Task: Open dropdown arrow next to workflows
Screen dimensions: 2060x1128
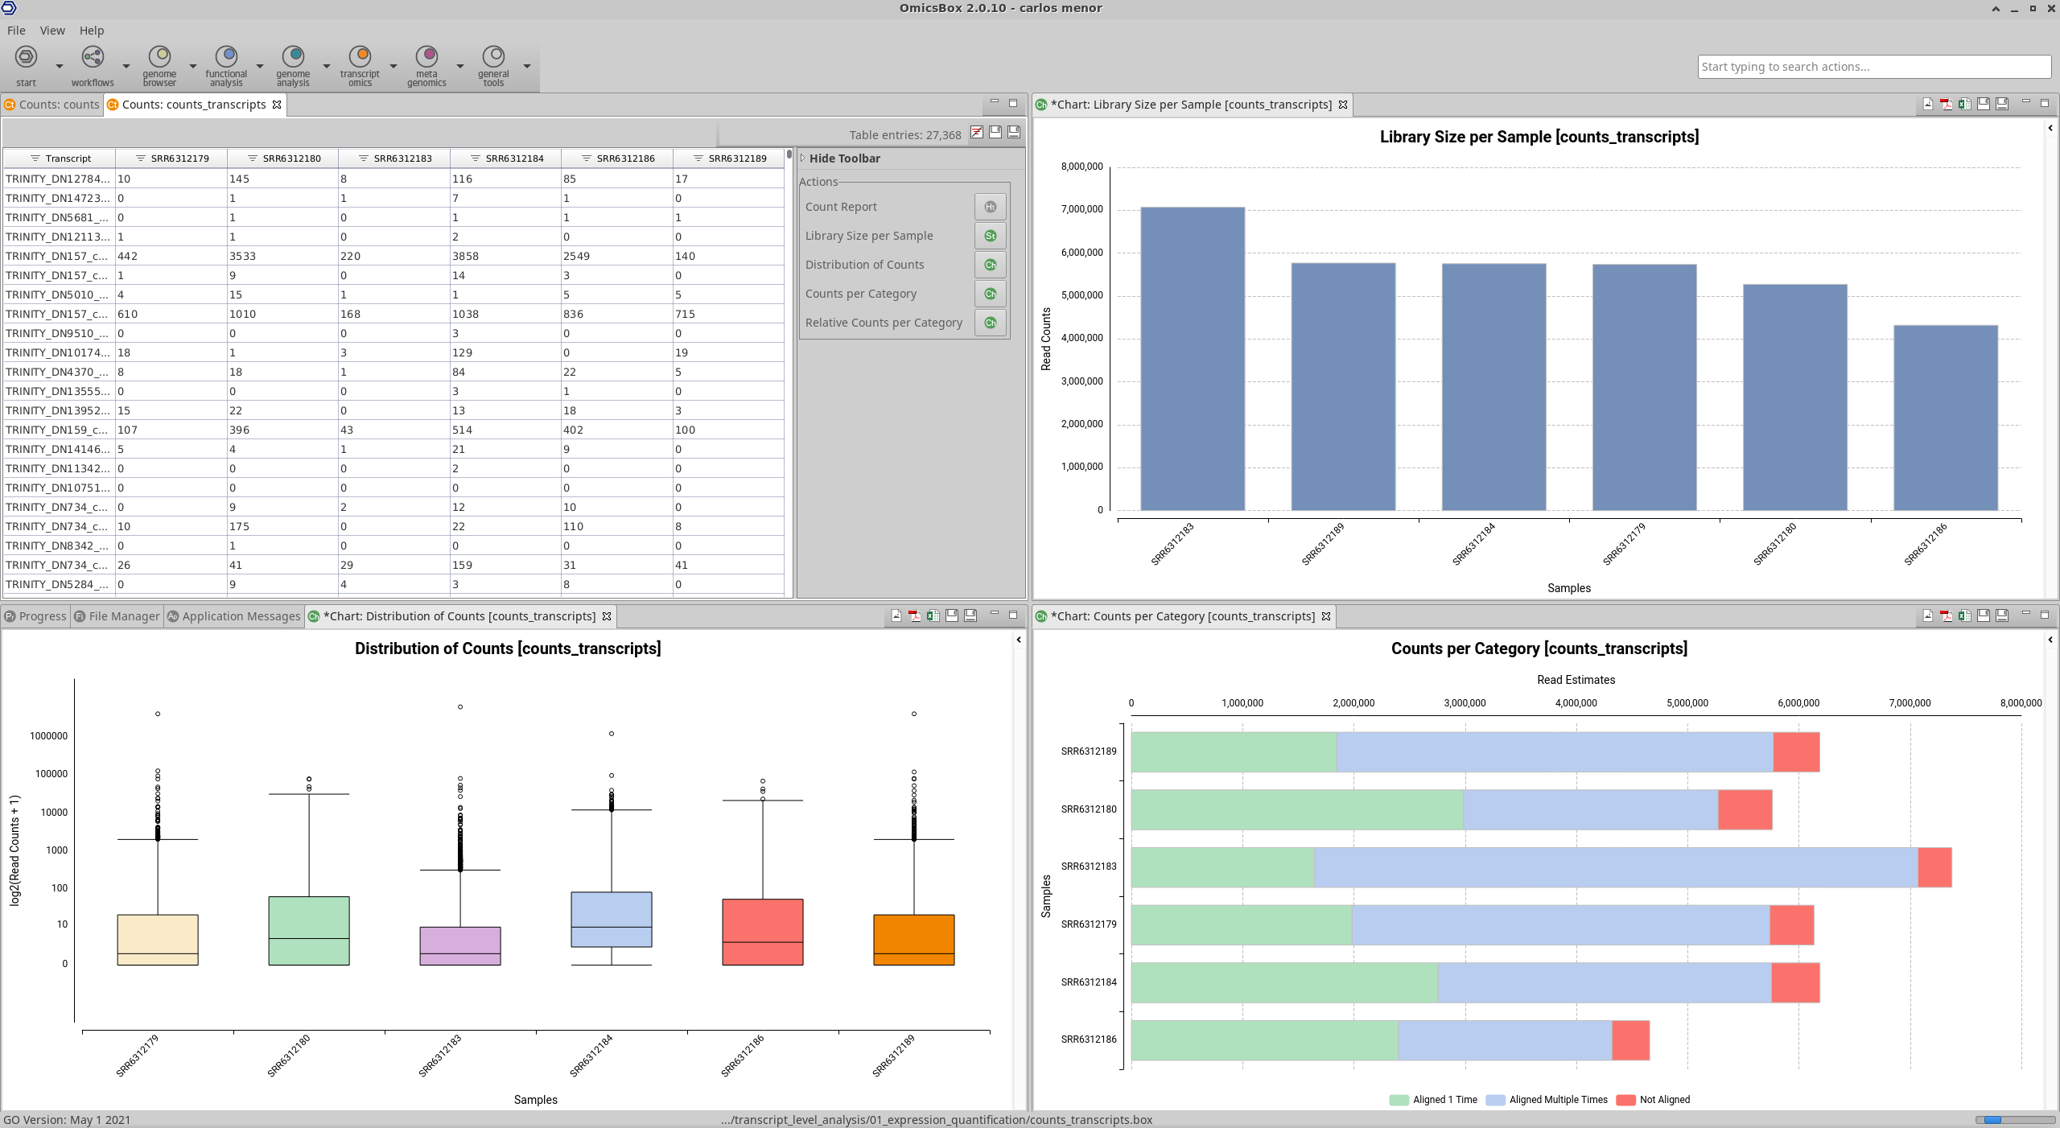Action: click(126, 66)
